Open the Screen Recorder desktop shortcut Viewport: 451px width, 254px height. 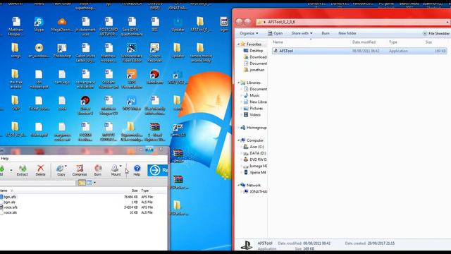[x=155, y=53]
